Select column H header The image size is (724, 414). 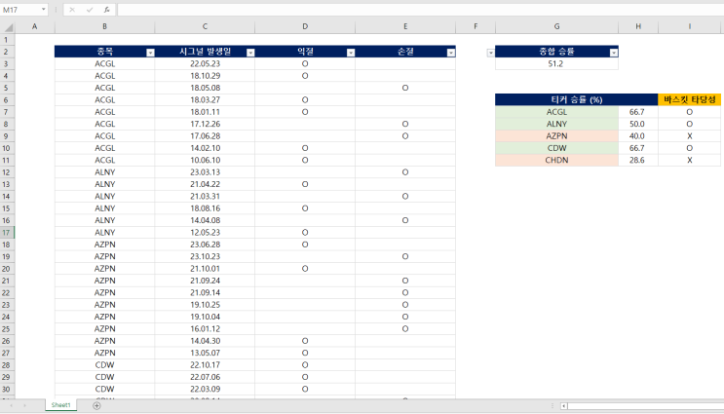[638, 26]
